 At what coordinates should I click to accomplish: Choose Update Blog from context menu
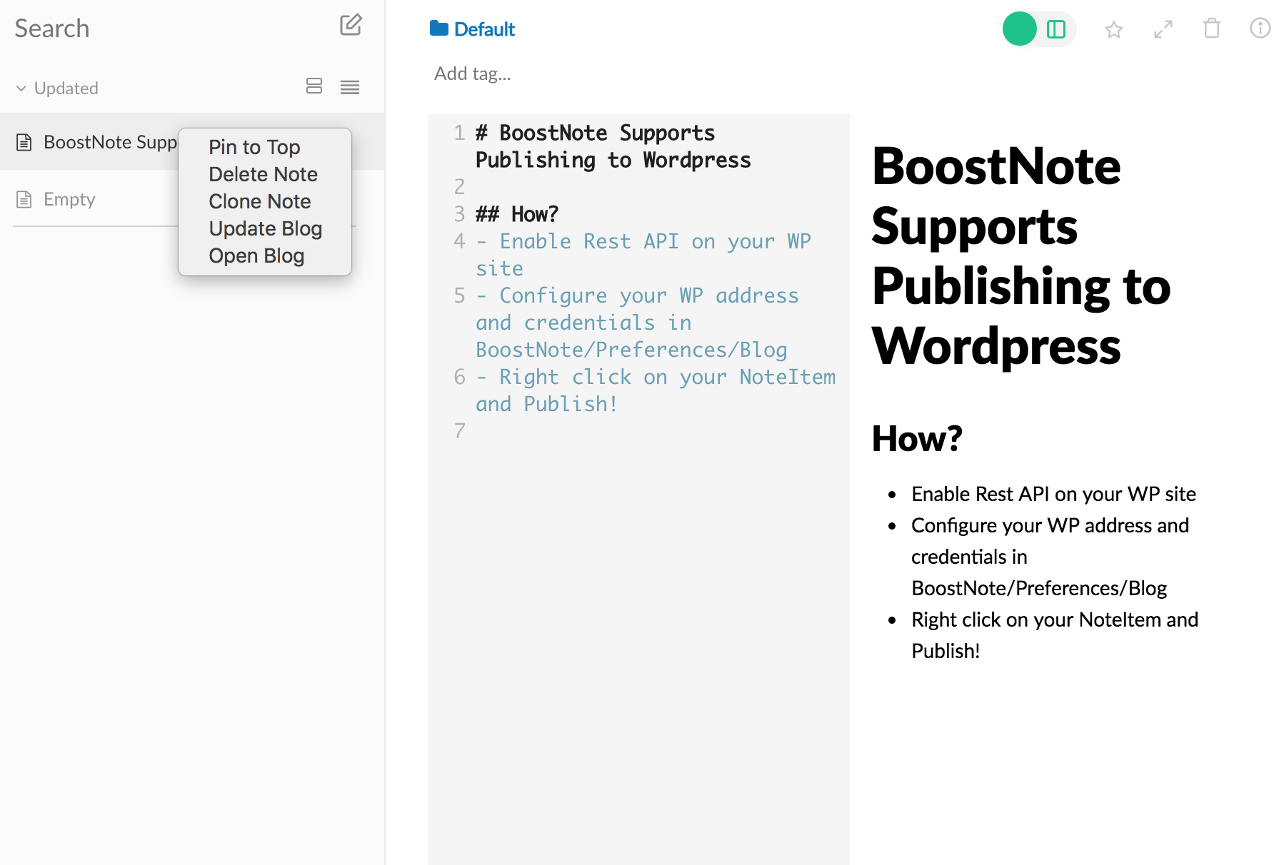pyautogui.click(x=266, y=228)
